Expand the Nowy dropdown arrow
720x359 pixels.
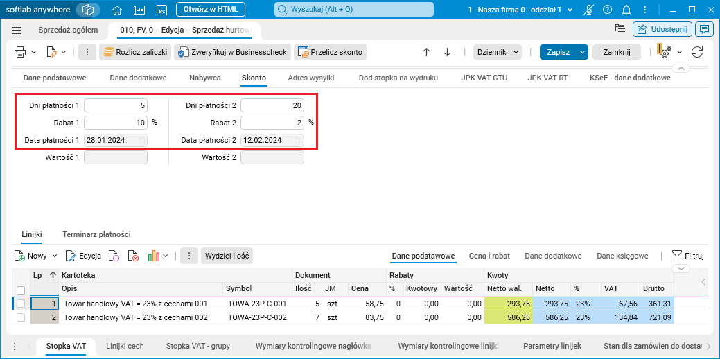click(x=55, y=256)
